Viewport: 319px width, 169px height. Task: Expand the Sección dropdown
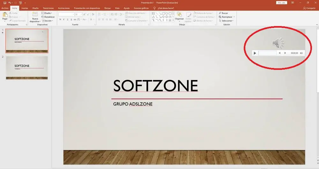(x=48, y=21)
